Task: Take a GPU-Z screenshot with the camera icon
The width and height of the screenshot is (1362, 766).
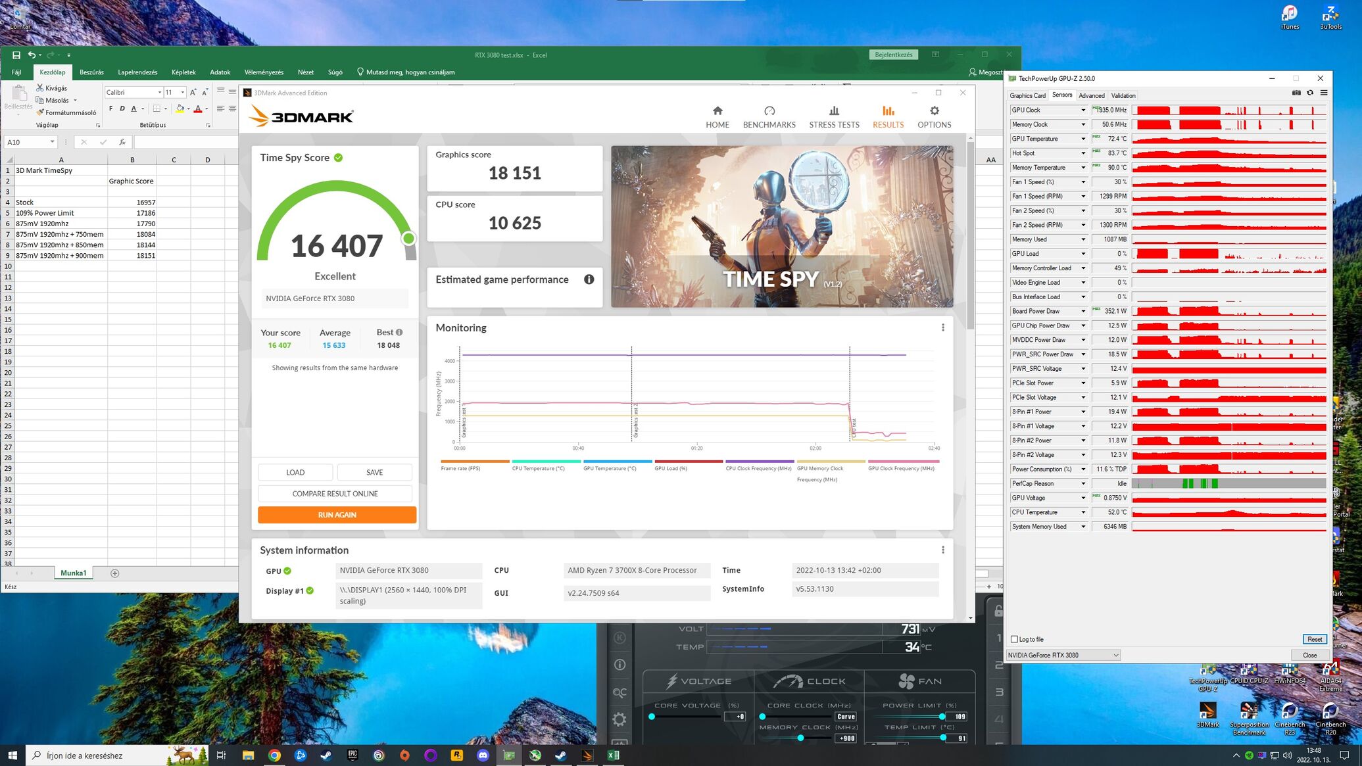Action: pos(1296,93)
